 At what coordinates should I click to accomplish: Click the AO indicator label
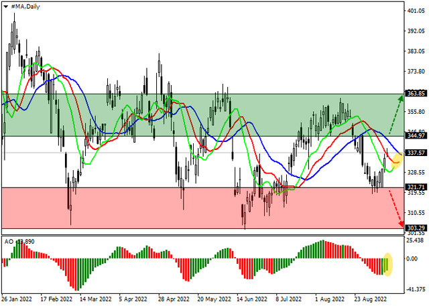9,240
